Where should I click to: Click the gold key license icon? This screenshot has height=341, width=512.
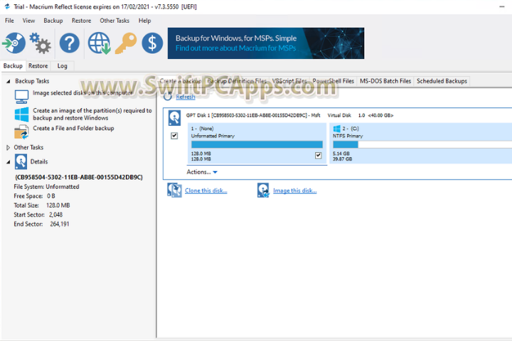(126, 43)
